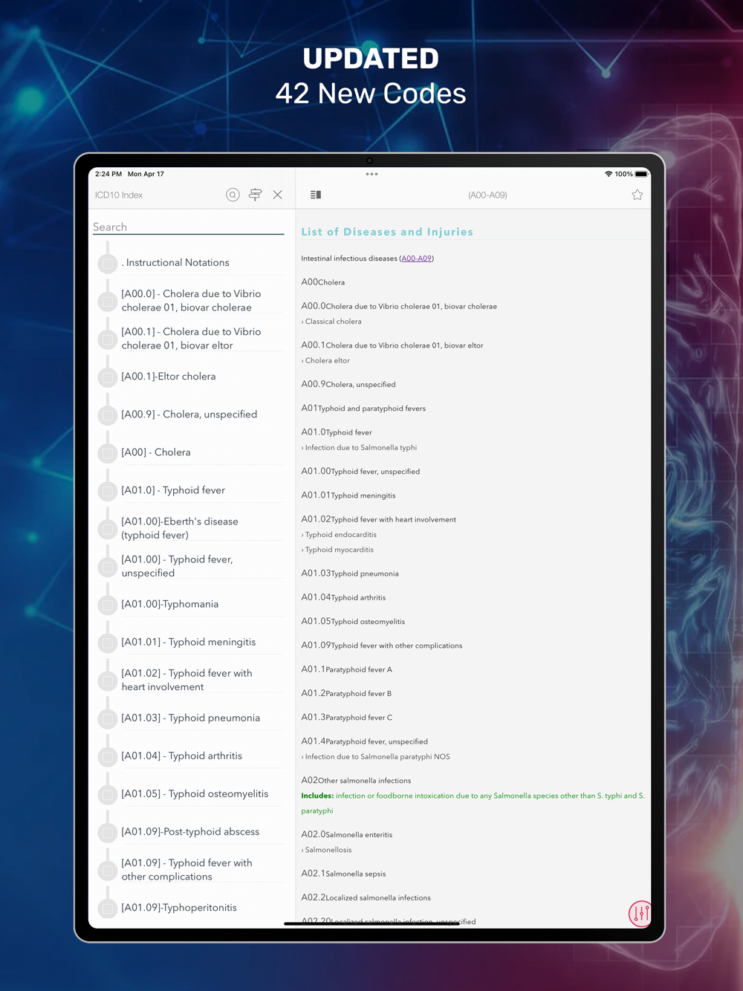Tap the home indicator bar

tap(371, 923)
